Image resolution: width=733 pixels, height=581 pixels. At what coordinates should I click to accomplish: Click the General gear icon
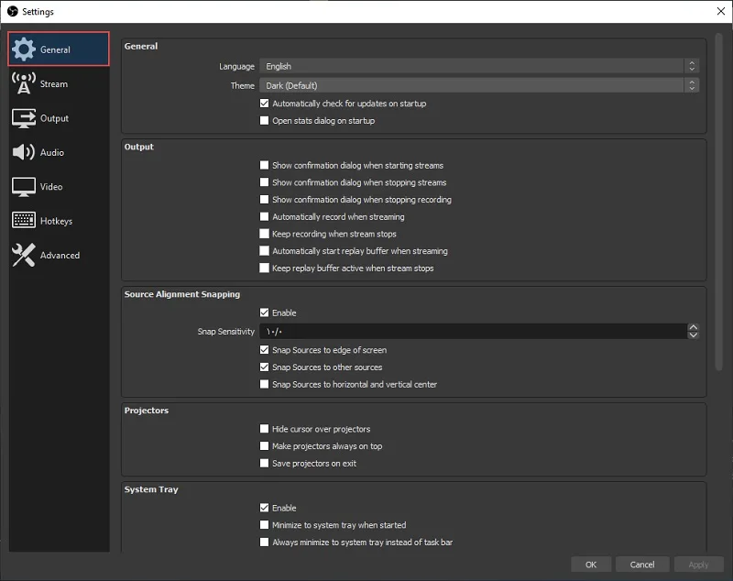[24, 49]
